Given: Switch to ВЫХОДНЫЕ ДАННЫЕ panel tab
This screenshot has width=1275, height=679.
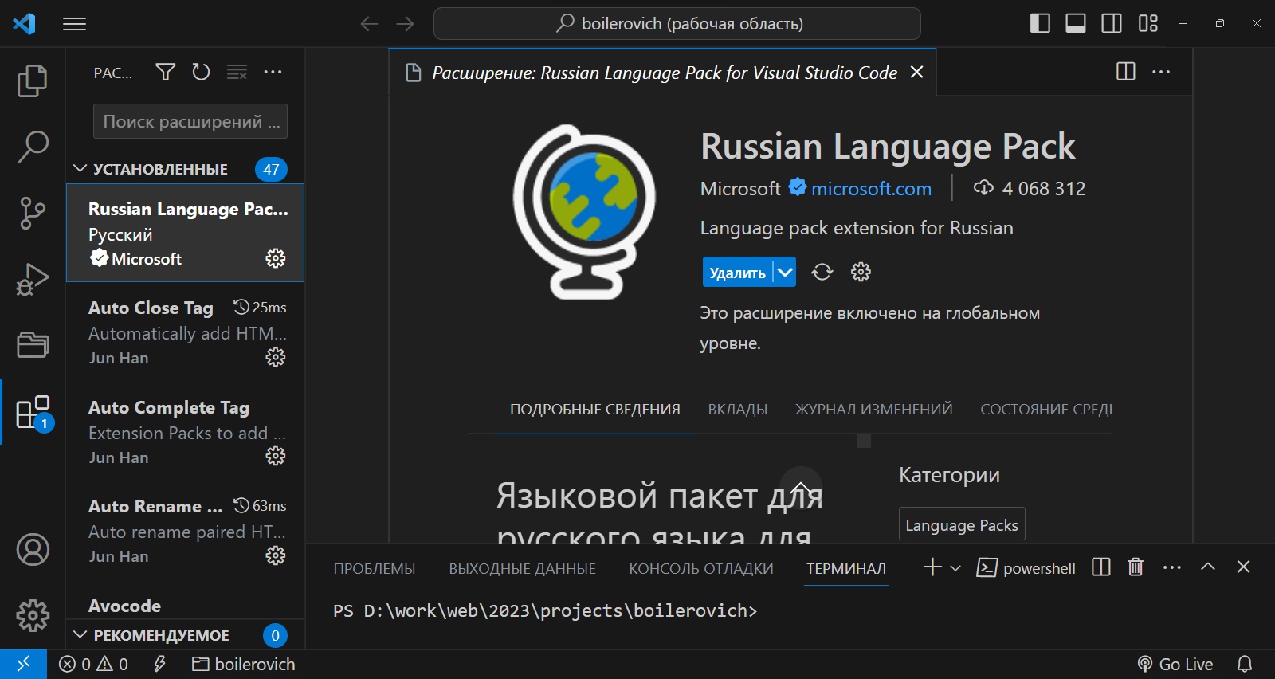Looking at the screenshot, I should coord(523,569).
